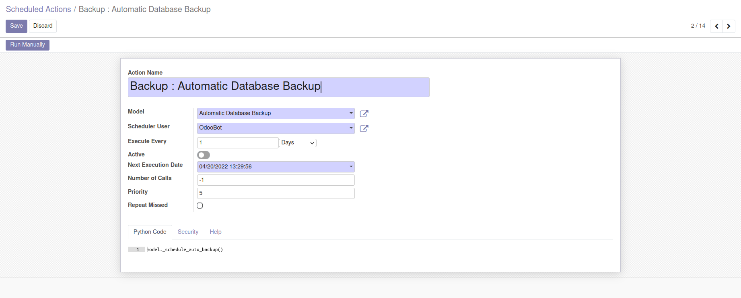Go to Scheduled Actions breadcrumb
Viewport: 741px width, 298px height.
[x=38, y=9]
